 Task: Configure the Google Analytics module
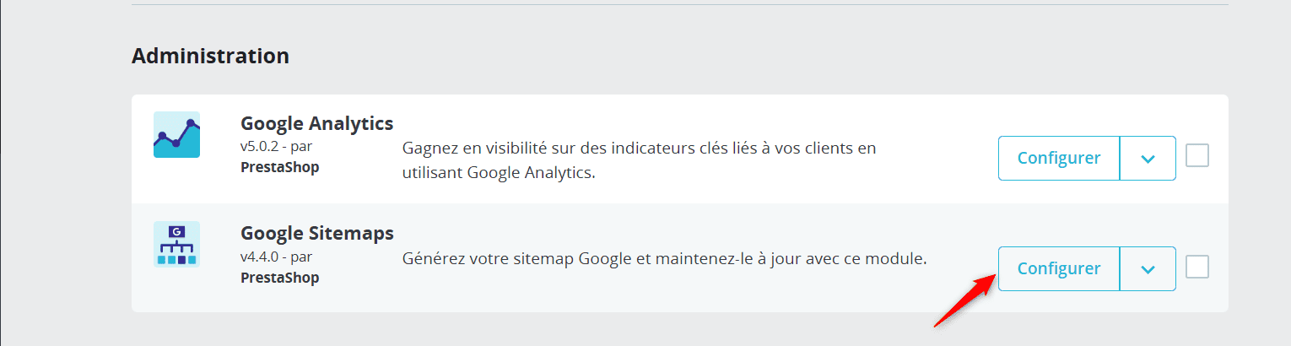[x=1059, y=158]
